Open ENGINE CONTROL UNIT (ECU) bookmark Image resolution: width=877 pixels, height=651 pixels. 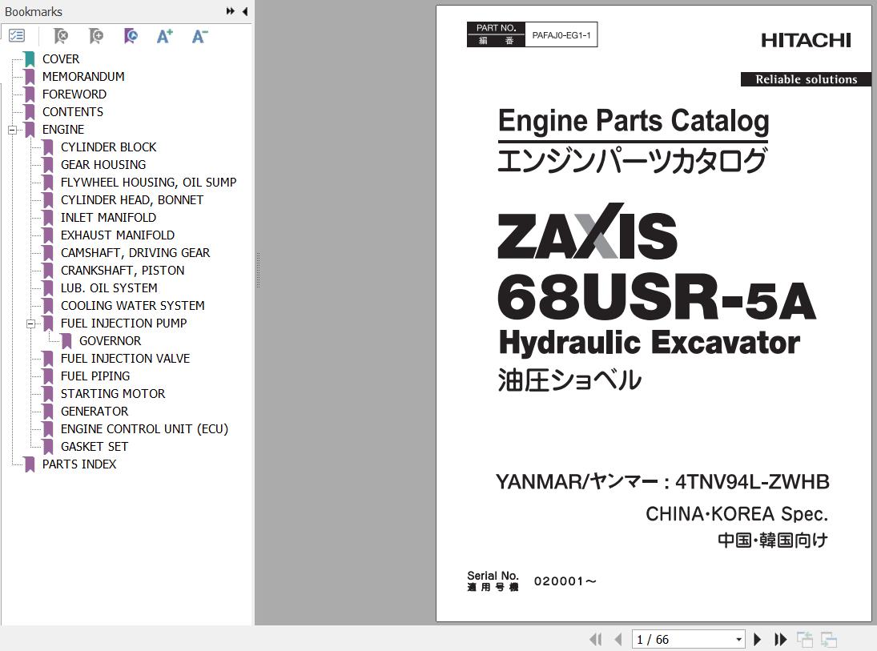(144, 429)
